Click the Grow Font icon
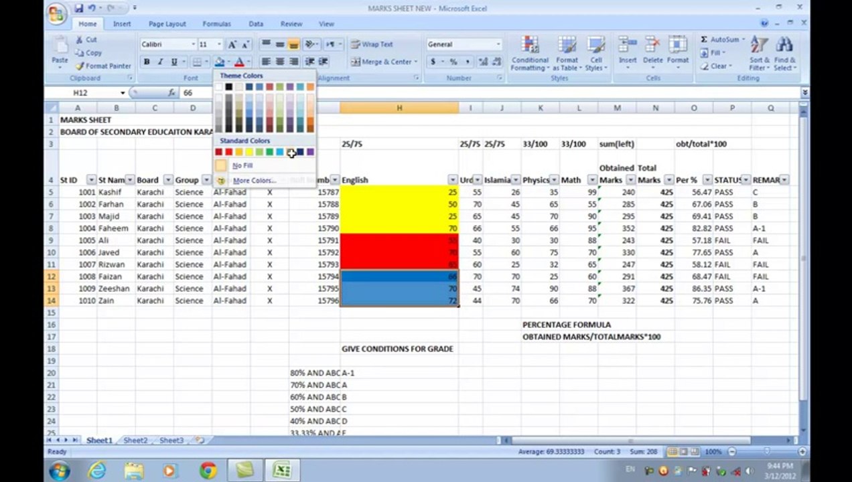This screenshot has height=482, width=852. tap(232, 44)
